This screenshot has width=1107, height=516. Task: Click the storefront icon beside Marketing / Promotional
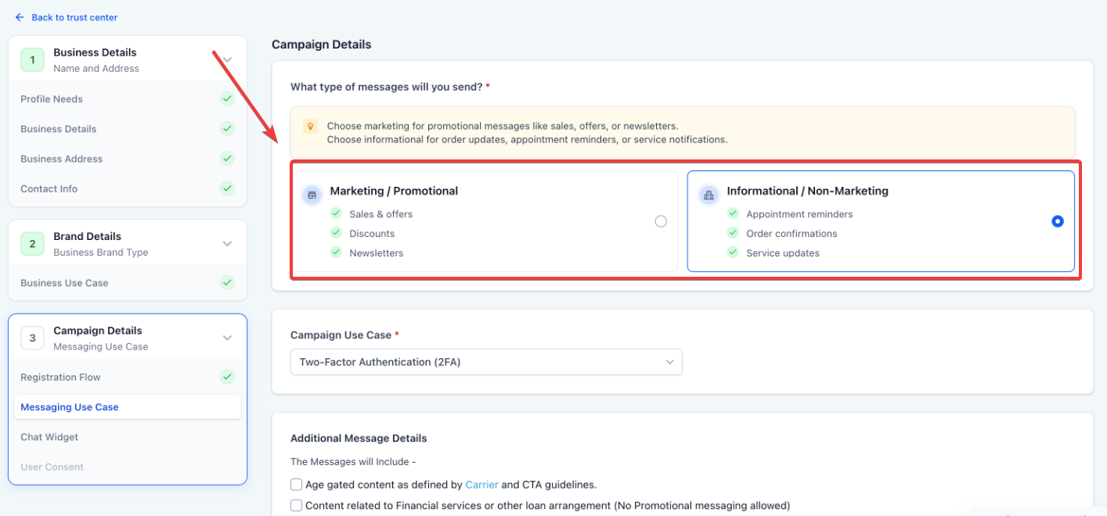312,195
